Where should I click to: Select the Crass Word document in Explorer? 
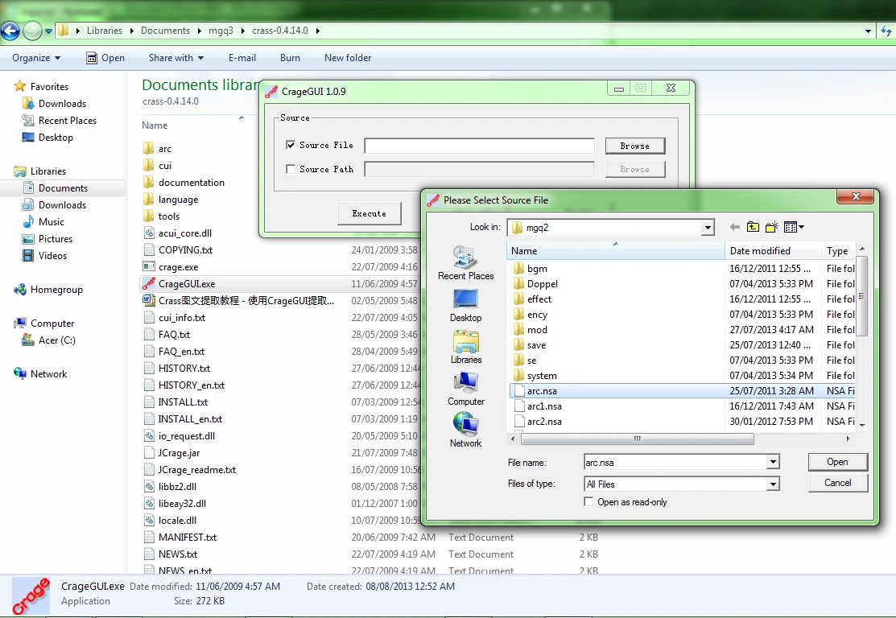tap(246, 300)
